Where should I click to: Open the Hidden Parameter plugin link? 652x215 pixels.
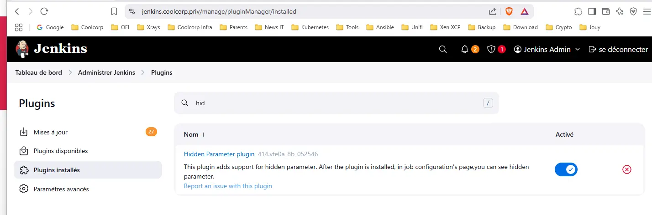coord(219,154)
